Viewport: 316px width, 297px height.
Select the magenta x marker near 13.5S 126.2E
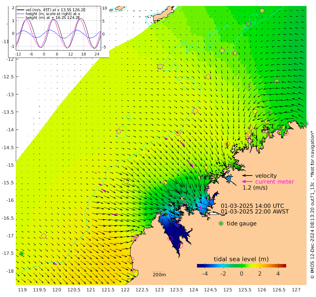point(269,112)
